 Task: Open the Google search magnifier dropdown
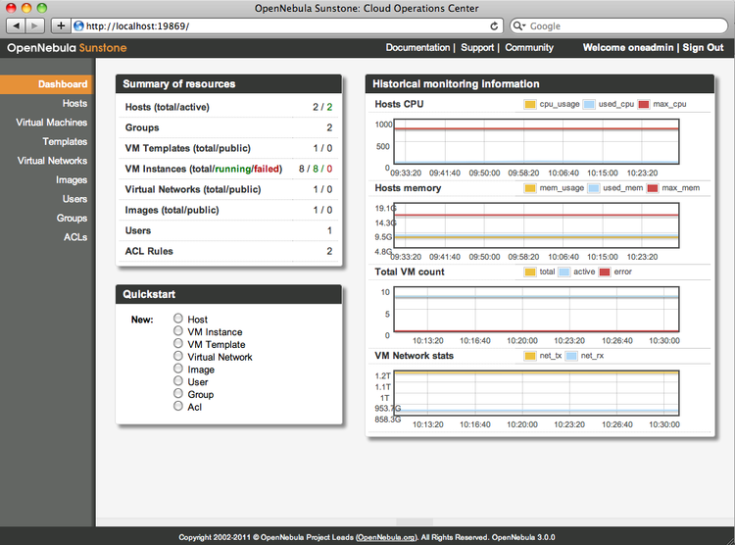(519, 25)
